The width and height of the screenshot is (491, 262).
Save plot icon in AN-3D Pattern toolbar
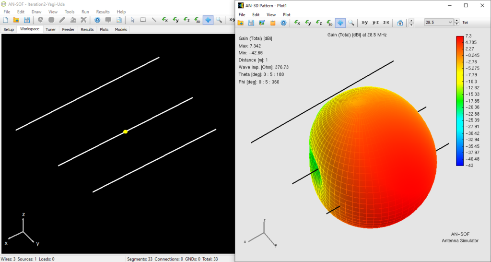click(x=251, y=23)
